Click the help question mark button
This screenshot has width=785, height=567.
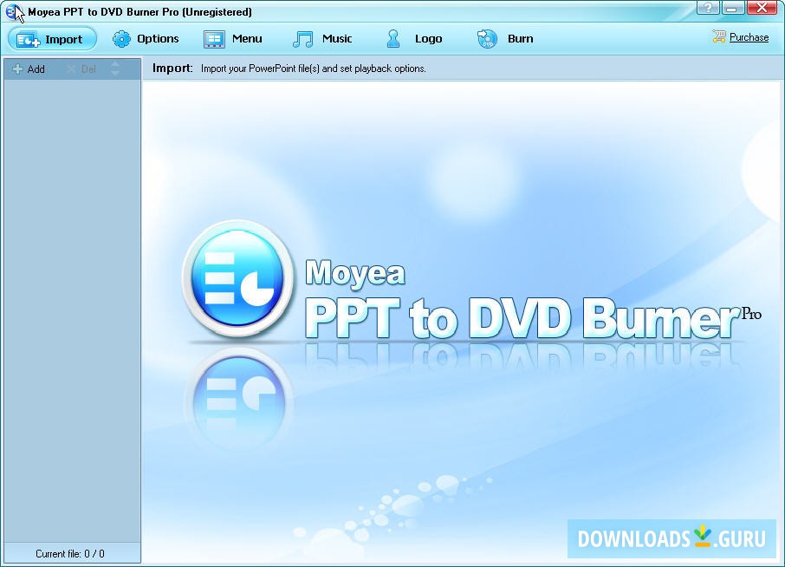point(707,8)
